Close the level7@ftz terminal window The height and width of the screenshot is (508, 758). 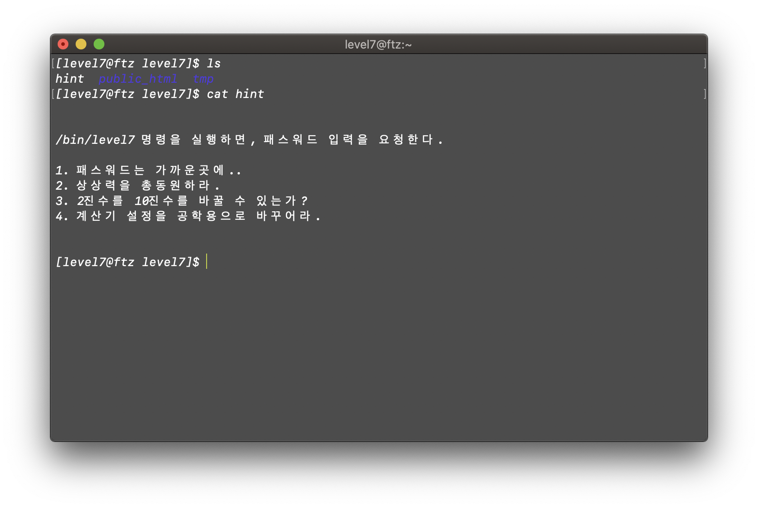tap(63, 44)
